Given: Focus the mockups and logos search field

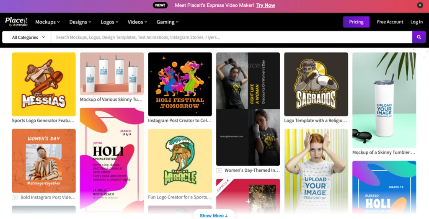Looking at the screenshot, I should tap(230, 37).
